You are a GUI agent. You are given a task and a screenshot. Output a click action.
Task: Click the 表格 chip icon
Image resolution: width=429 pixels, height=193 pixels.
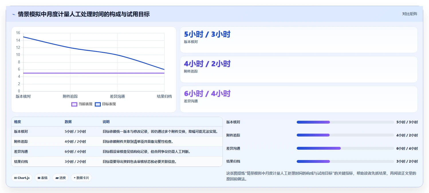(x=39, y=178)
